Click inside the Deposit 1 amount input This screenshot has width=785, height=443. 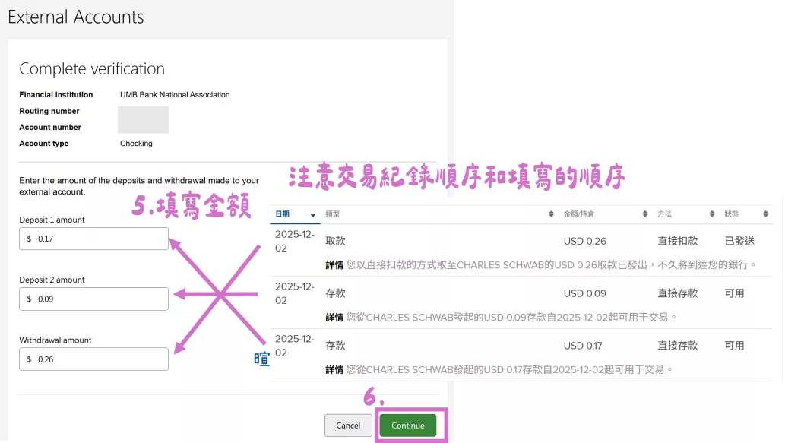[93, 238]
